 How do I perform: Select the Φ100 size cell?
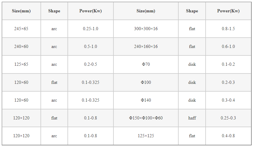146,82
